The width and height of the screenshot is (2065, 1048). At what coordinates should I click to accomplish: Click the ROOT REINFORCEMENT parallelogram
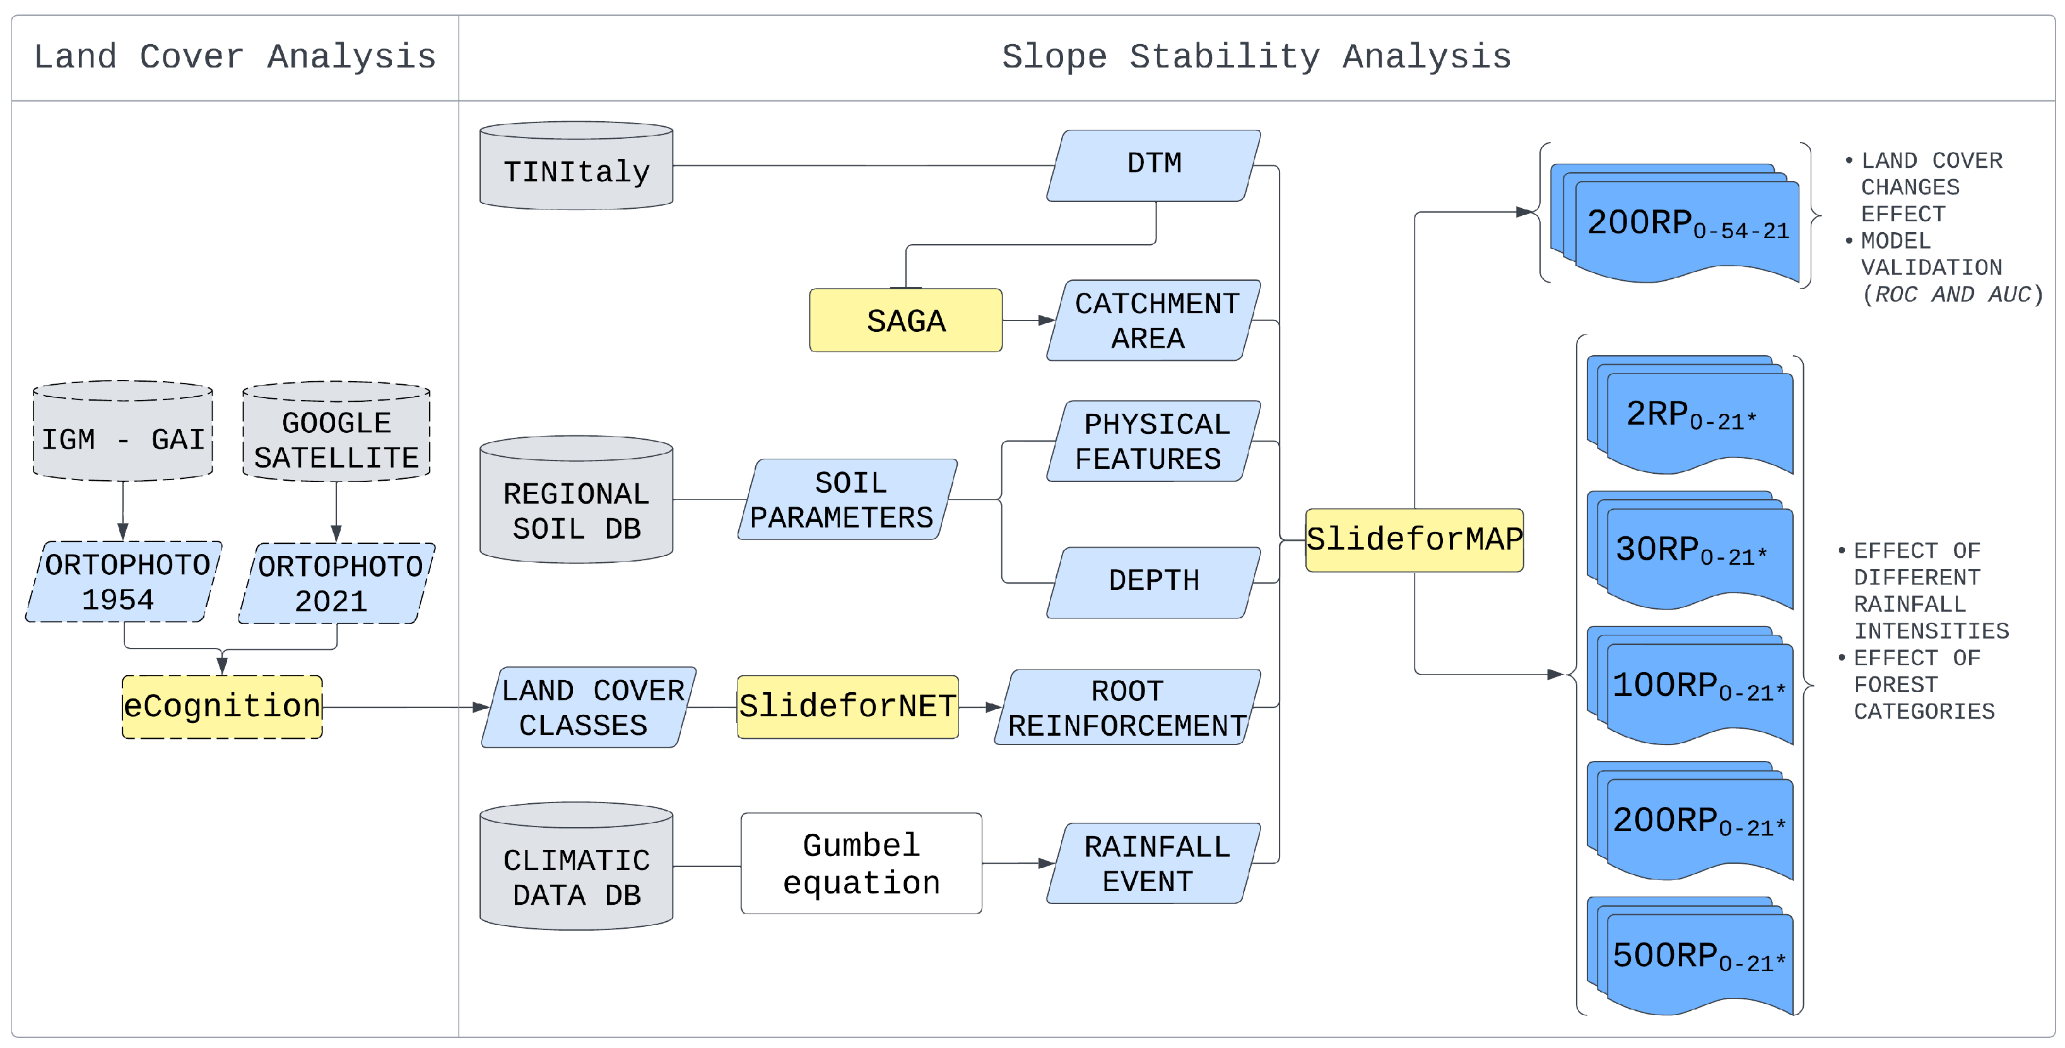click(1126, 707)
